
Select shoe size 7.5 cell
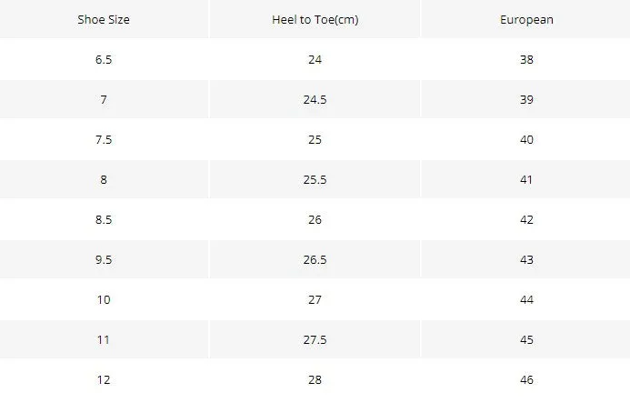coord(104,139)
